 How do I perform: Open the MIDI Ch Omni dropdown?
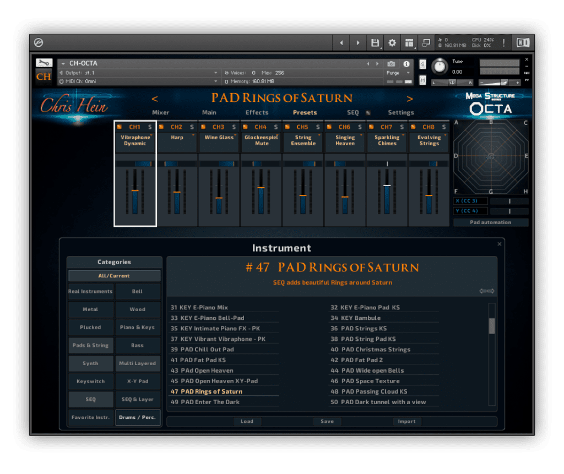coord(139,81)
